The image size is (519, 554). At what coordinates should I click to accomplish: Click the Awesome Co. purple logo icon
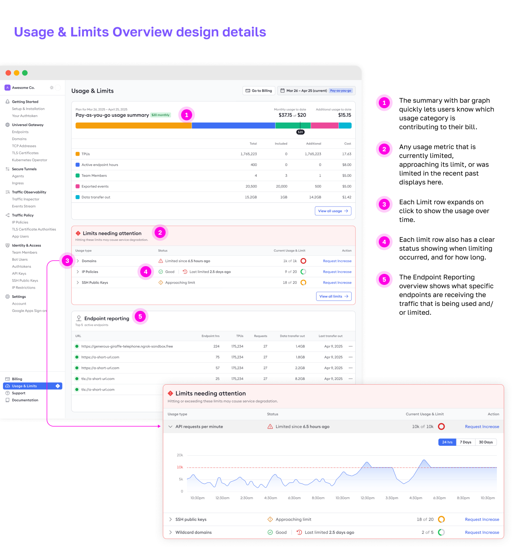(x=7, y=88)
